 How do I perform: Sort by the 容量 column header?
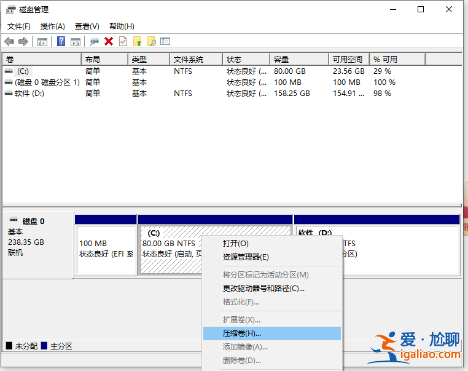click(x=299, y=60)
